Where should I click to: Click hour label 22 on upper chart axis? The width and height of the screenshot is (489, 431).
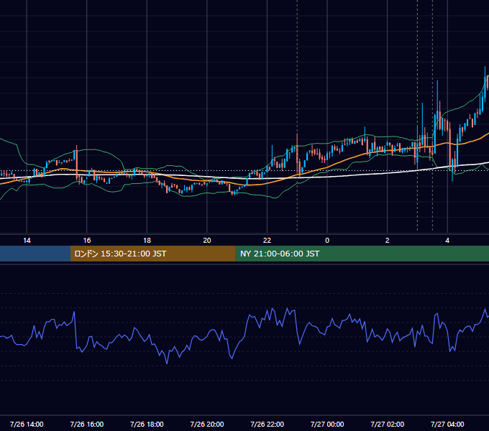point(267,241)
